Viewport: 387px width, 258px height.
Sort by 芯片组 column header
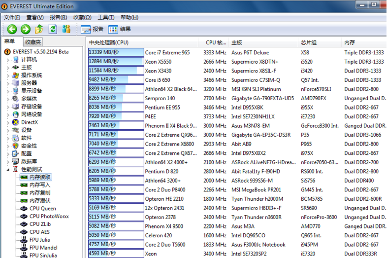click(x=320, y=42)
